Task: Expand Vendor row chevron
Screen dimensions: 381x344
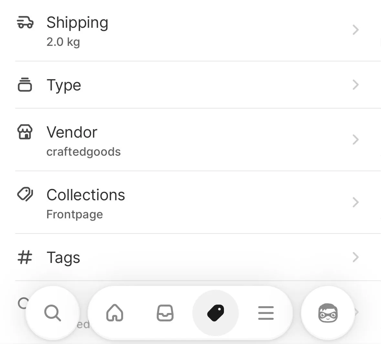Action: [x=356, y=140]
